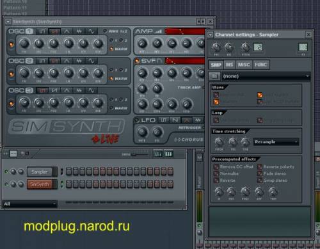Select sine waveform for OSC 1
320x249 pixels.
[x=92, y=31]
